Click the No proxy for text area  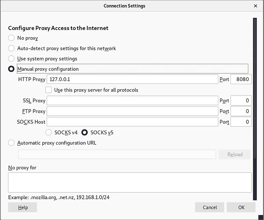[x=130, y=182]
